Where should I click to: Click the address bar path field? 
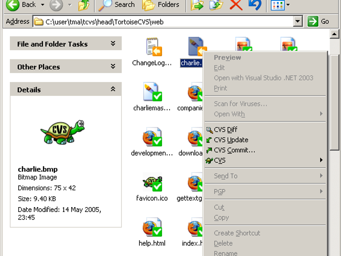coord(163,22)
